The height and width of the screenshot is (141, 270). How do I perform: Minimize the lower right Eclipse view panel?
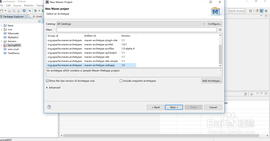click(261, 93)
